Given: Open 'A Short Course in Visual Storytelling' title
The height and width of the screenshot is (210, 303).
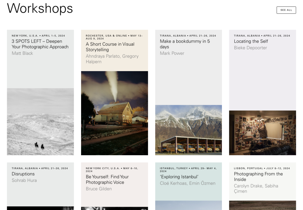Looking at the screenshot, I should (x=110, y=47).
